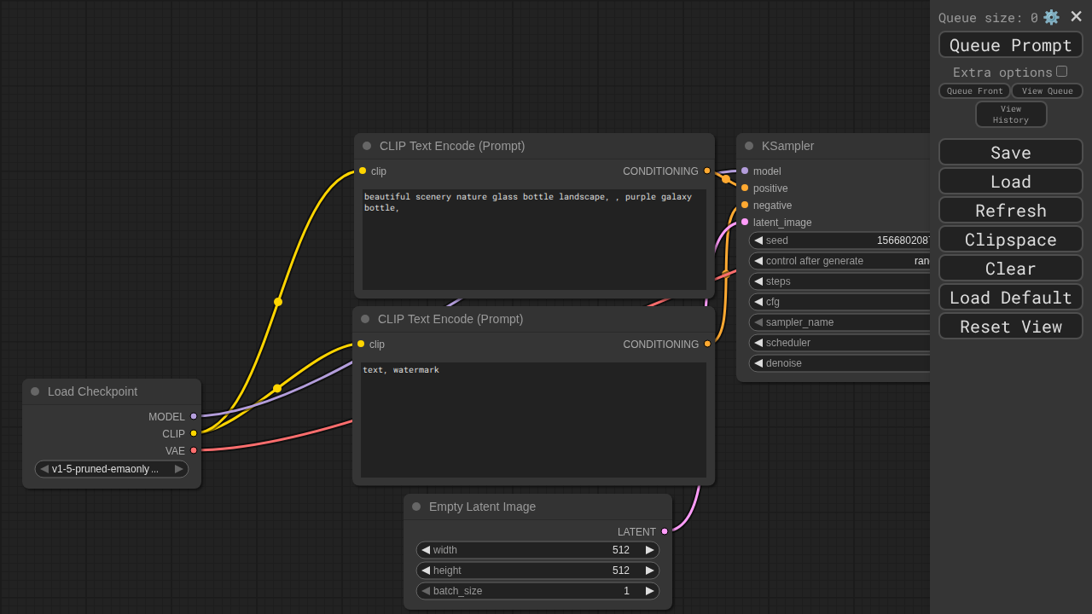The image size is (1092, 614).
Task: Open View Queue
Action: (1048, 91)
